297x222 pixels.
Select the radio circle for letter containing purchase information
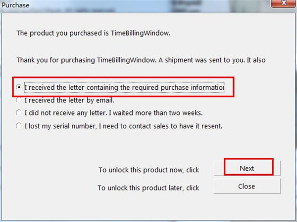(19, 87)
